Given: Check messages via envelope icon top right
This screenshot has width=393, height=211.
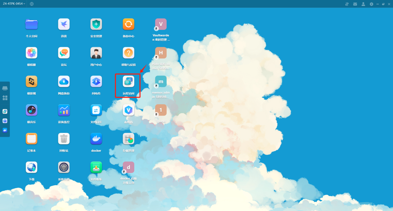Looking at the screenshot, I should [x=355, y=4].
